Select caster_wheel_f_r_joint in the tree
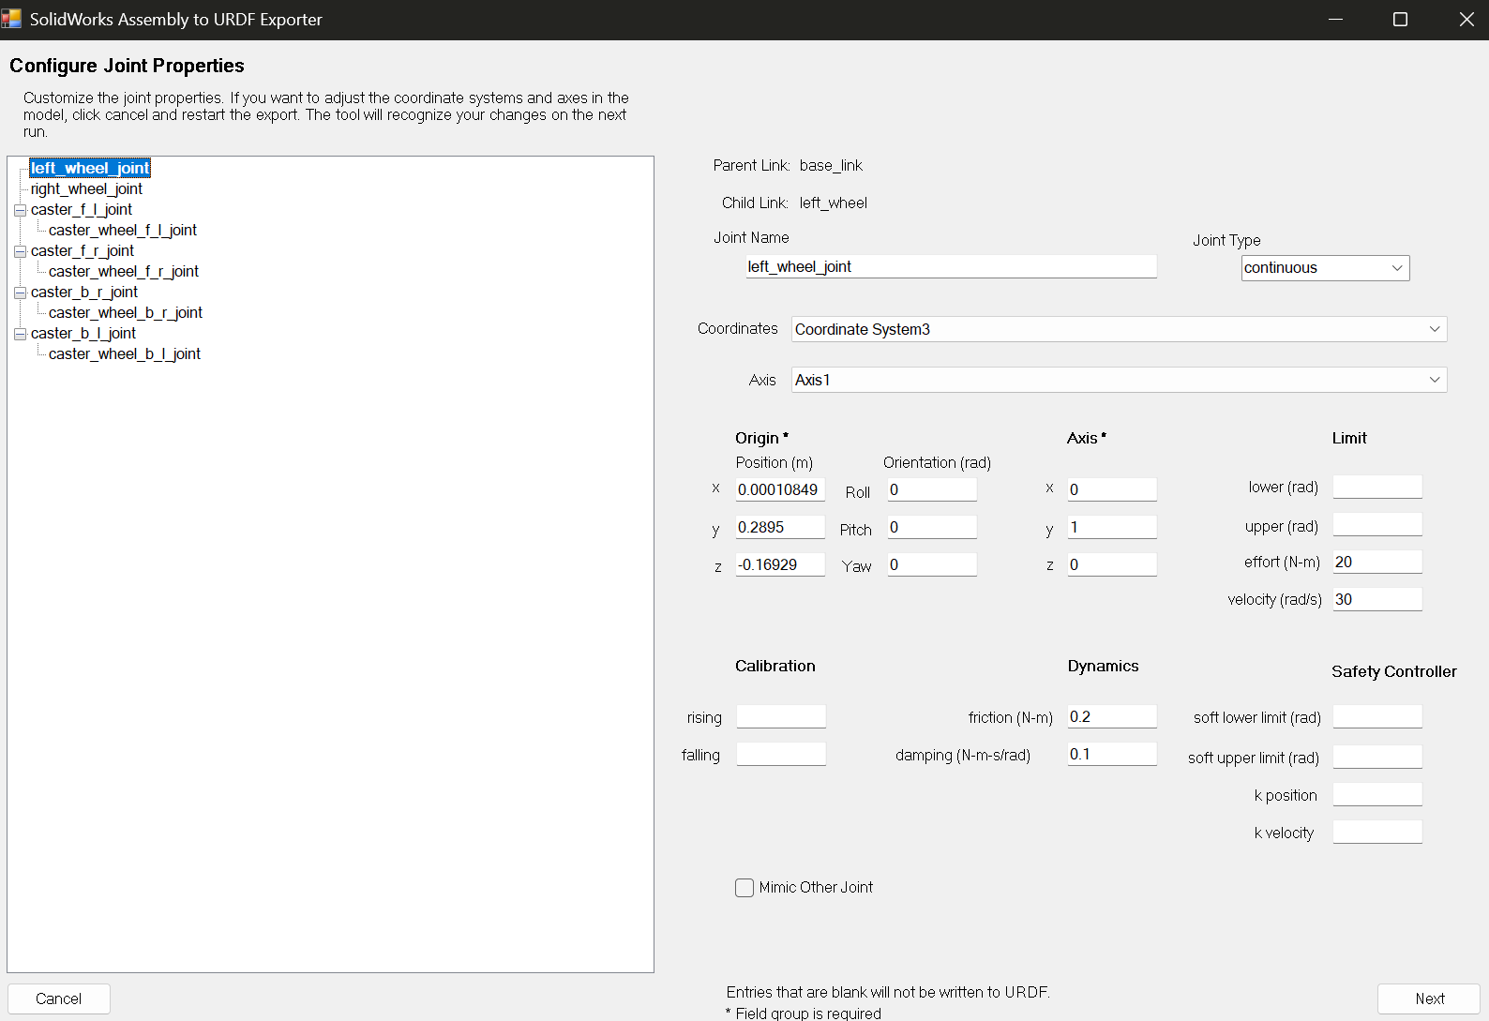The image size is (1489, 1021). 124,271
